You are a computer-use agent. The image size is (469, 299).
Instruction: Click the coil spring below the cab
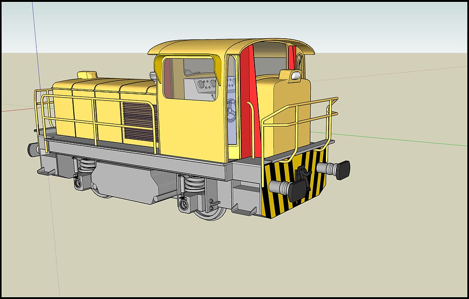pos(194,184)
